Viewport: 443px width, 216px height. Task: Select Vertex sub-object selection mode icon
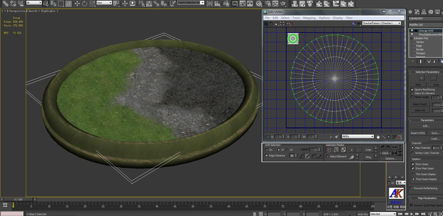(x=329, y=150)
